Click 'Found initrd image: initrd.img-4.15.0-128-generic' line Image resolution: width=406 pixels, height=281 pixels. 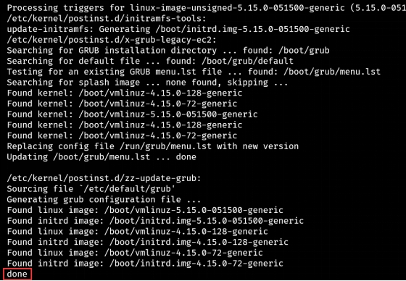click(x=148, y=242)
